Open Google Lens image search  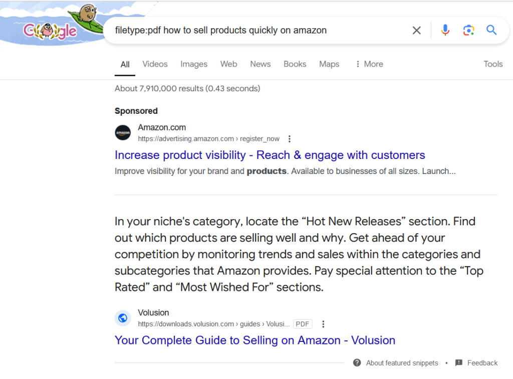pos(468,30)
